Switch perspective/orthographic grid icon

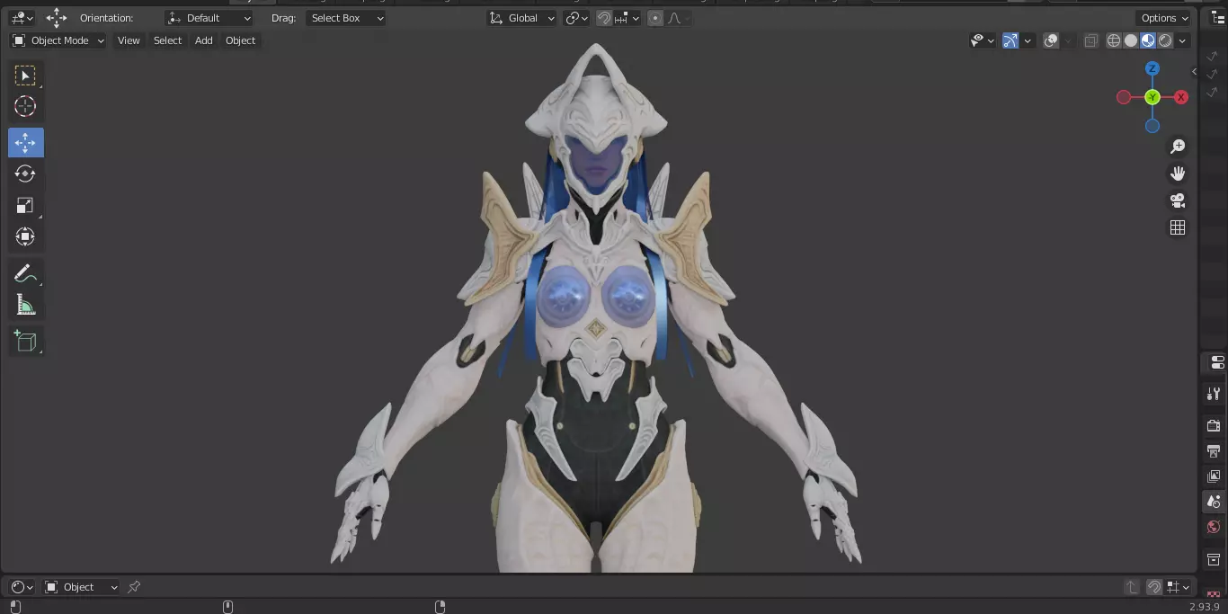tap(1178, 227)
